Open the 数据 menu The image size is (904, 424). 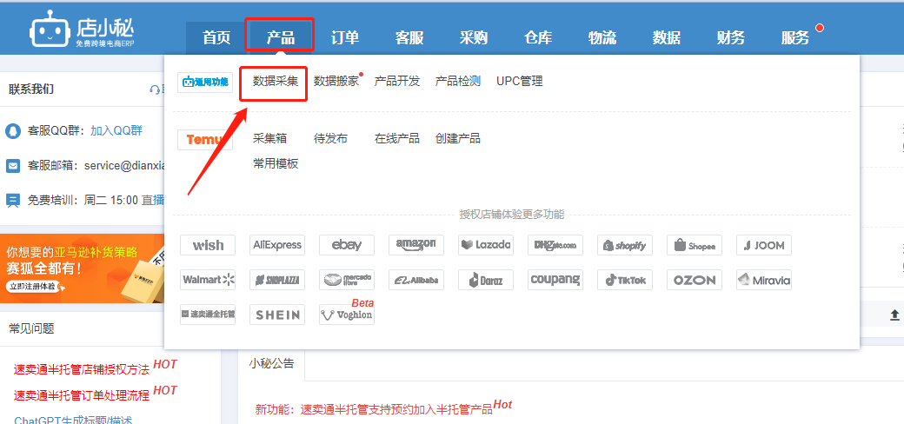[667, 38]
